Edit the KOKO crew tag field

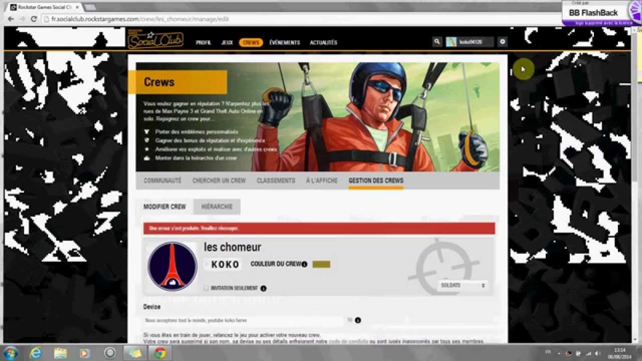click(x=224, y=265)
